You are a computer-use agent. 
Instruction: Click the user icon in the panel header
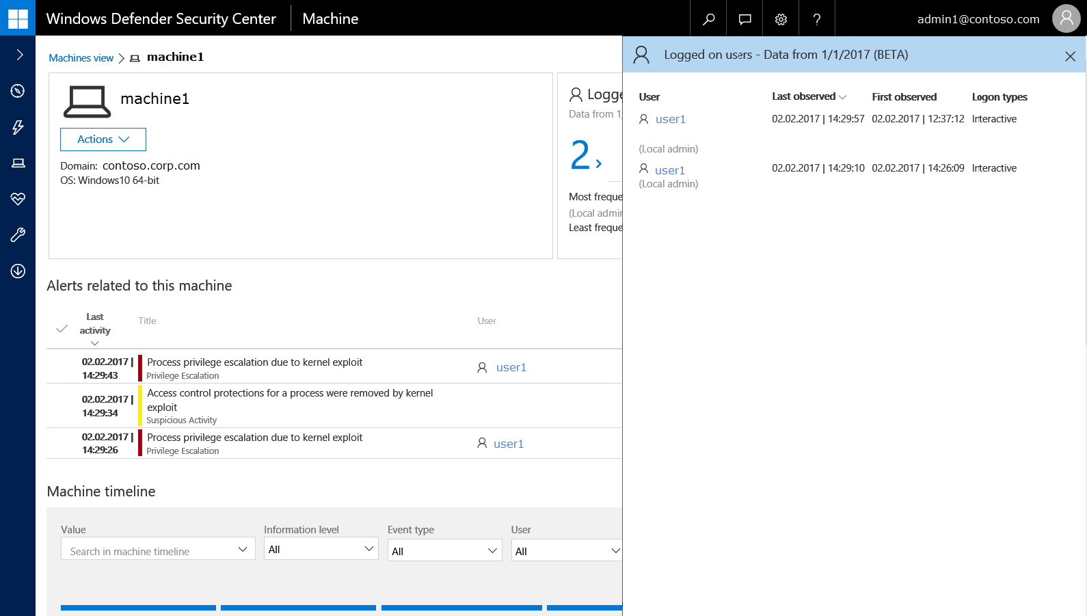coord(641,55)
